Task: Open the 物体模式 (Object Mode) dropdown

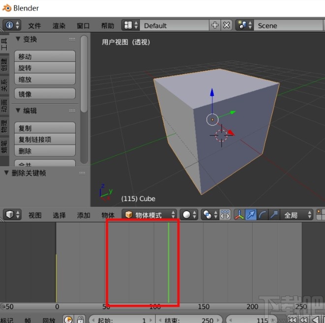Action: tap(149, 214)
